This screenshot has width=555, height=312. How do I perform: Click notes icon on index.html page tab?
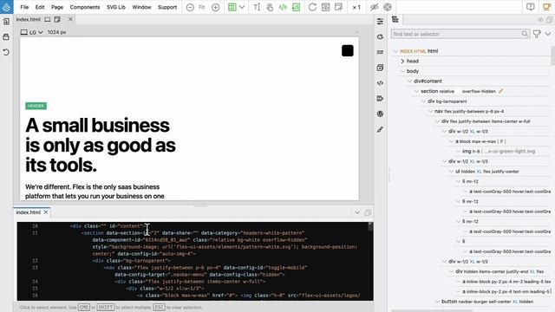tap(57, 19)
